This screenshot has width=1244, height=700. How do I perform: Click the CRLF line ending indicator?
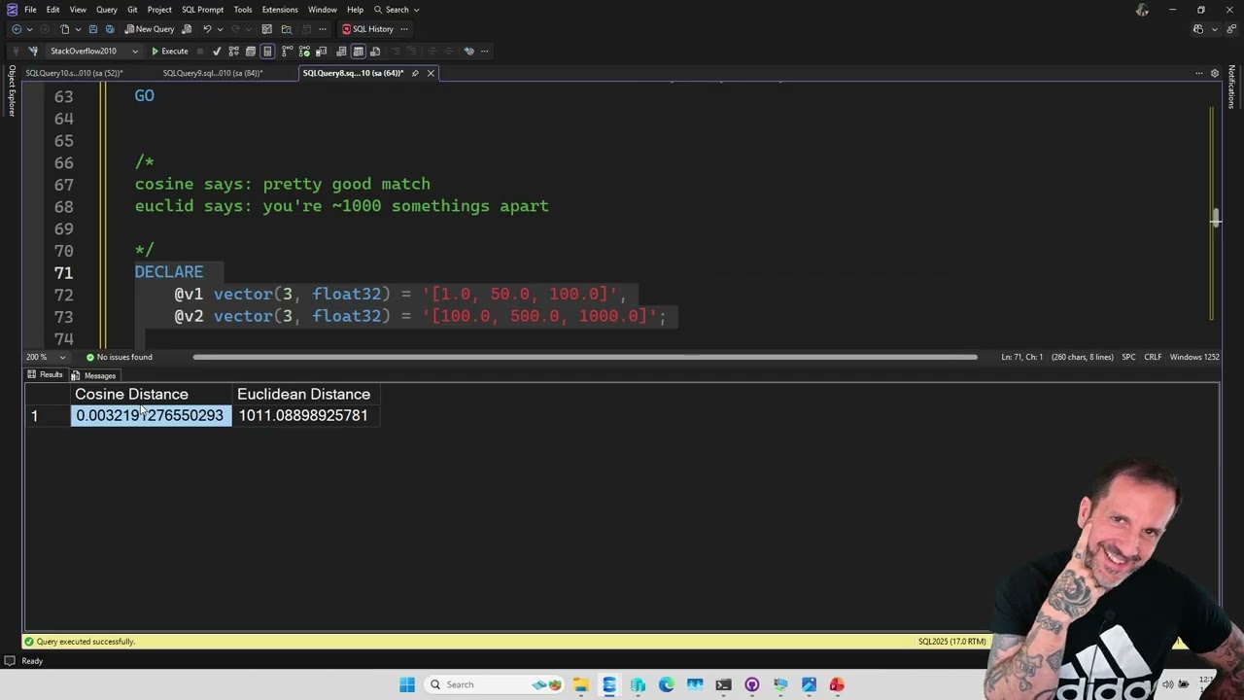click(x=1153, y=357)
